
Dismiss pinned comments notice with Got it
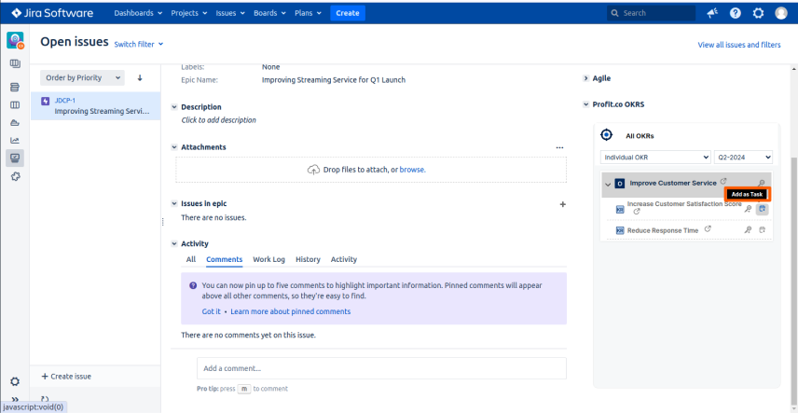tap(212, 311)
